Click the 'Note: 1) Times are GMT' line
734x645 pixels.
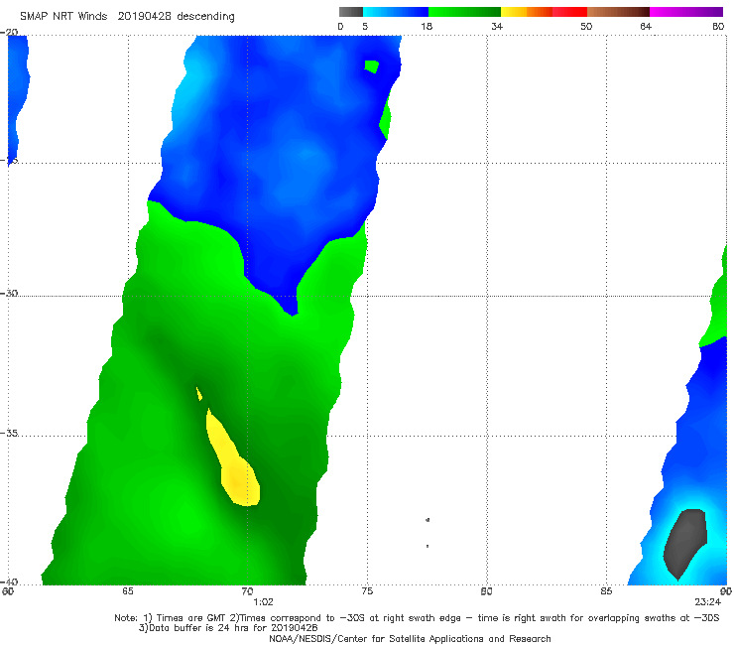(x=417, y=618)
